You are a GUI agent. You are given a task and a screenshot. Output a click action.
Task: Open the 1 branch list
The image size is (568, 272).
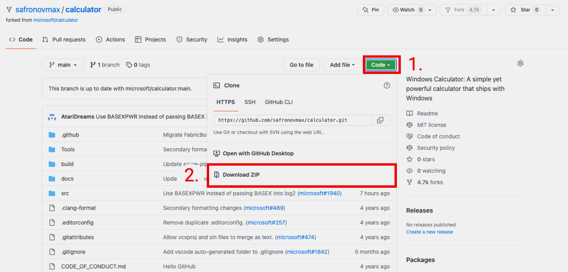click(x=105, y=65)
